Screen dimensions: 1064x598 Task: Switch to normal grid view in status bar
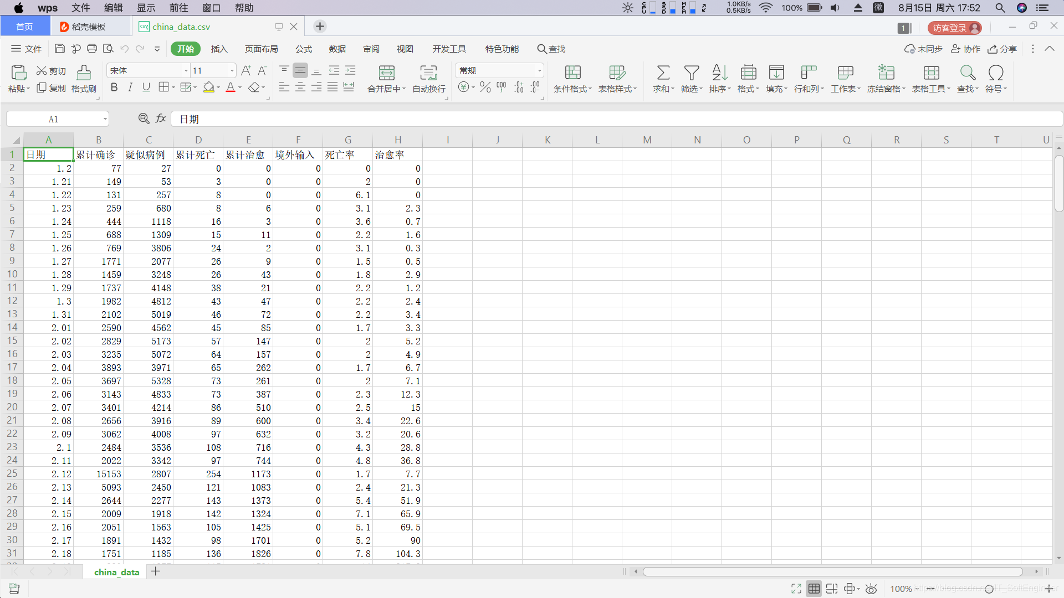[814, 589]
